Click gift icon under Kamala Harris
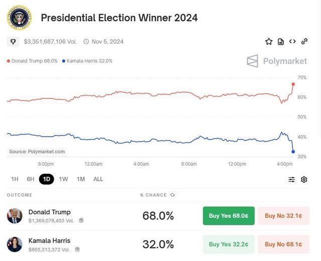321x261 pixels. click(x=78, y=249)
